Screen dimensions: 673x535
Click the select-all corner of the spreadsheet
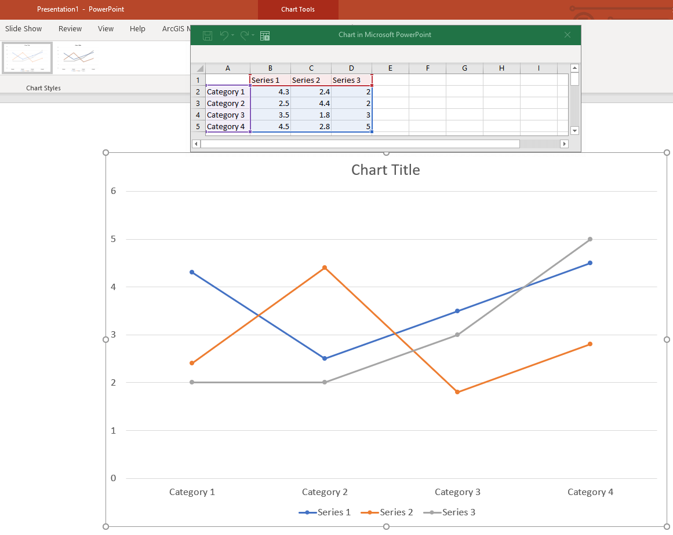pyautogui.click(x=198, y=68)
